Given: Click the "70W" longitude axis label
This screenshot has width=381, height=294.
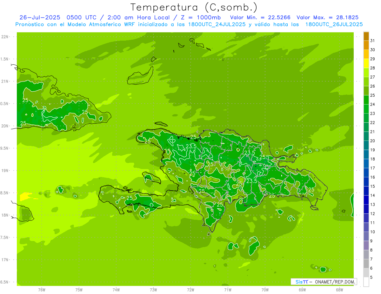Looking at the screenshot, I should (x=265, y=290).
